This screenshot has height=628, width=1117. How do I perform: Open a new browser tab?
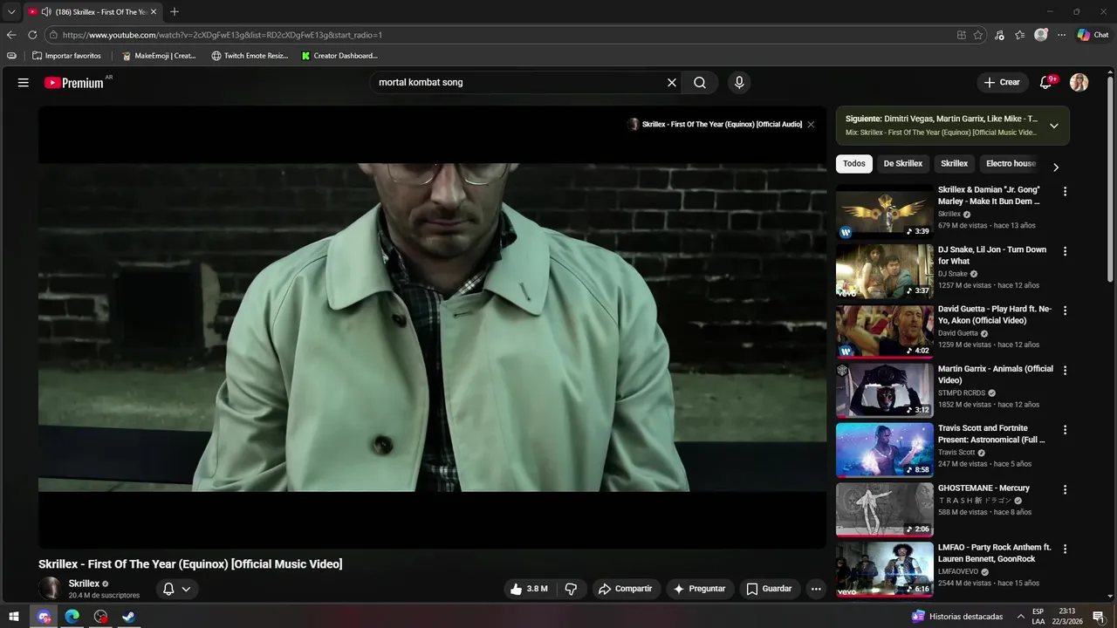coord(175,11)
